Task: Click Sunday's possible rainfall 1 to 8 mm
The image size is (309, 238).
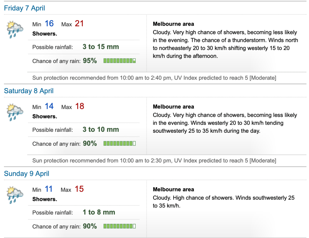Action: point(99,212)
